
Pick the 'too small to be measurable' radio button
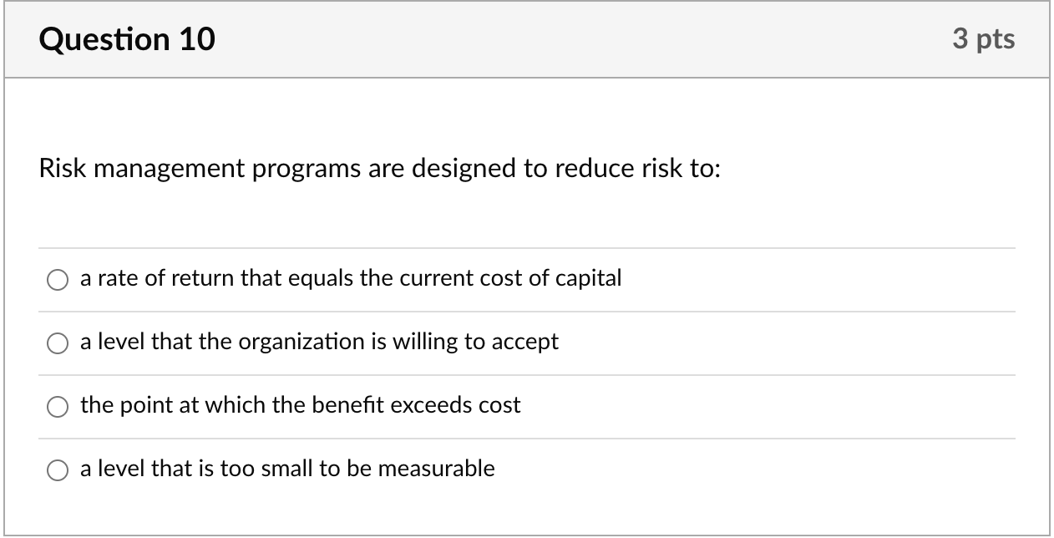point(57,470)
